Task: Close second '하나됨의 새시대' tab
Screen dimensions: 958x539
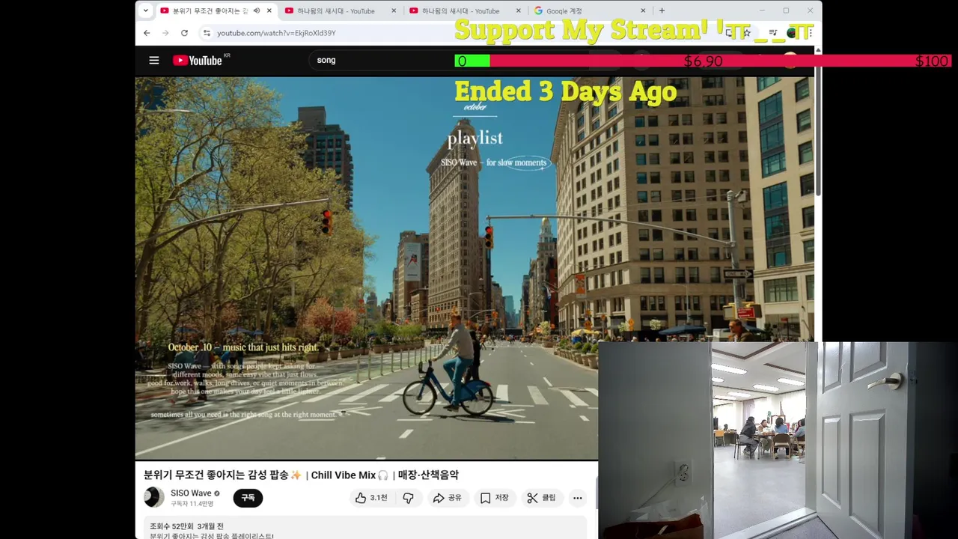Action: click(394, 10)
